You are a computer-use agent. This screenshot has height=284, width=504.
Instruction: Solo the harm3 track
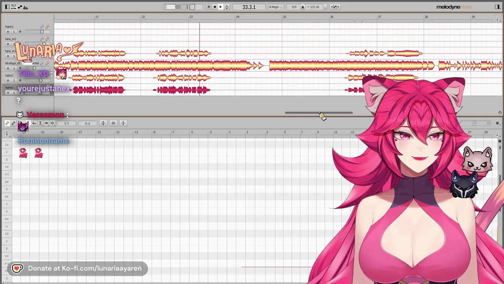[13, 80]
